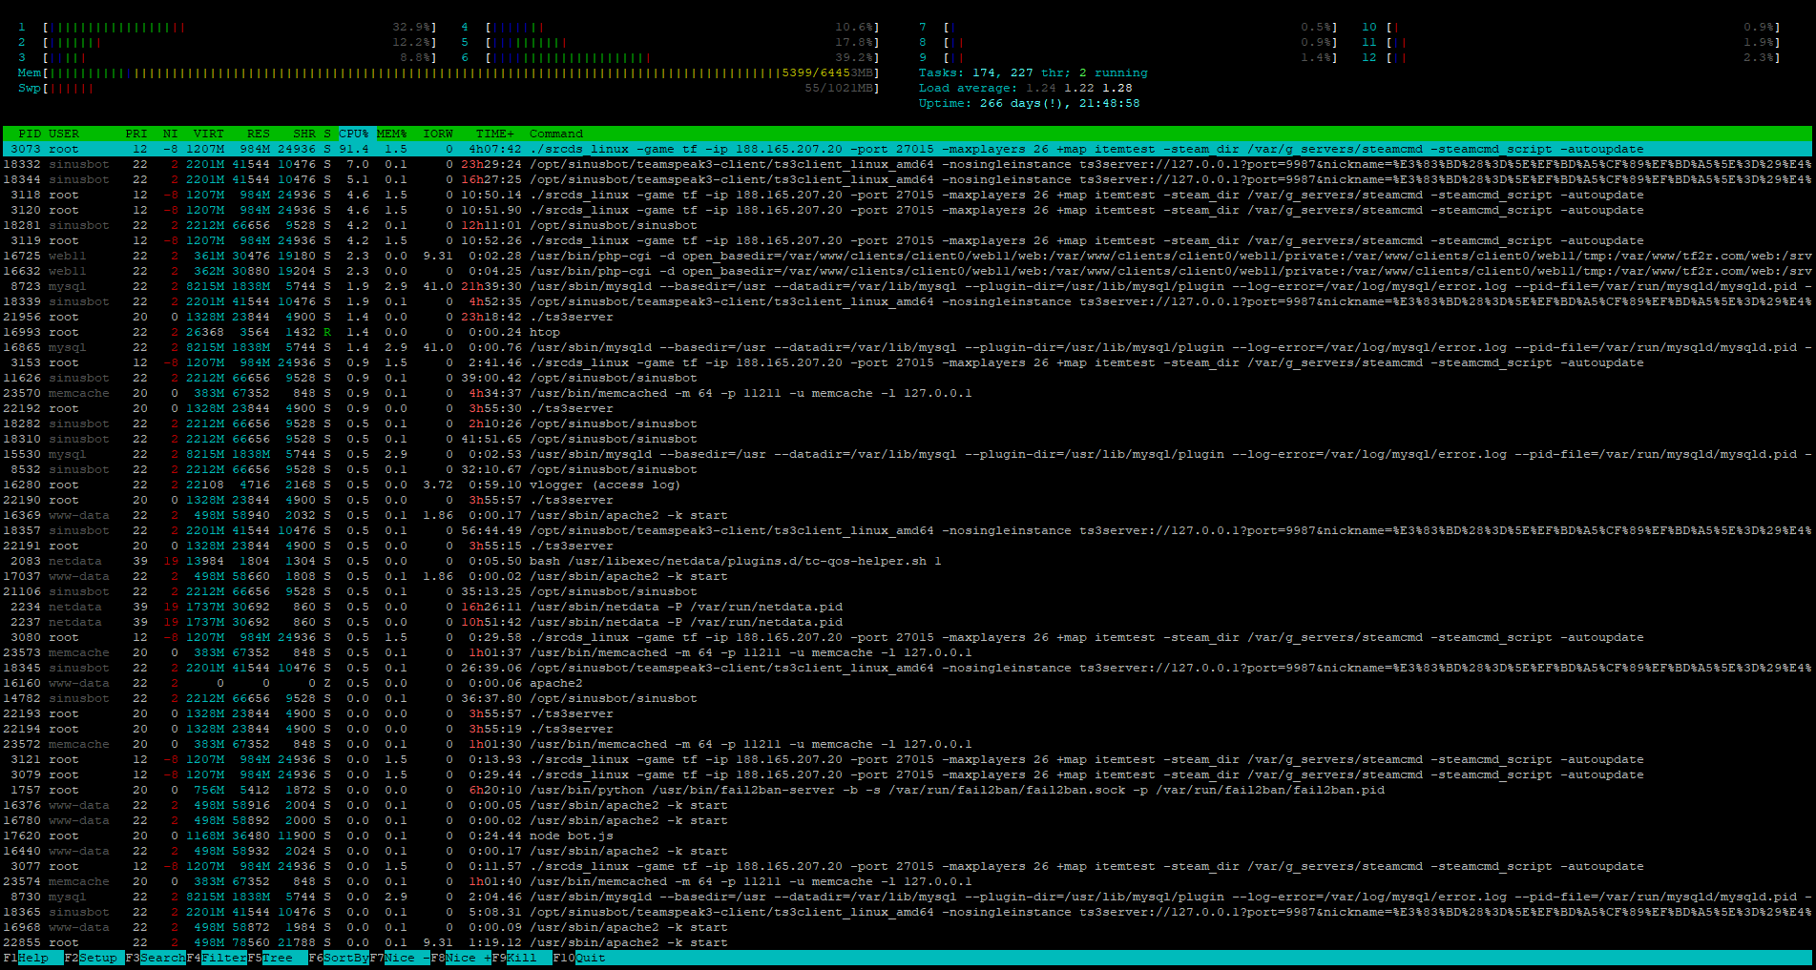The height and width of the screenshot is (970, 1816).
Task: Select php-cgi process PID 16632
Action: (x=908, y=271)
